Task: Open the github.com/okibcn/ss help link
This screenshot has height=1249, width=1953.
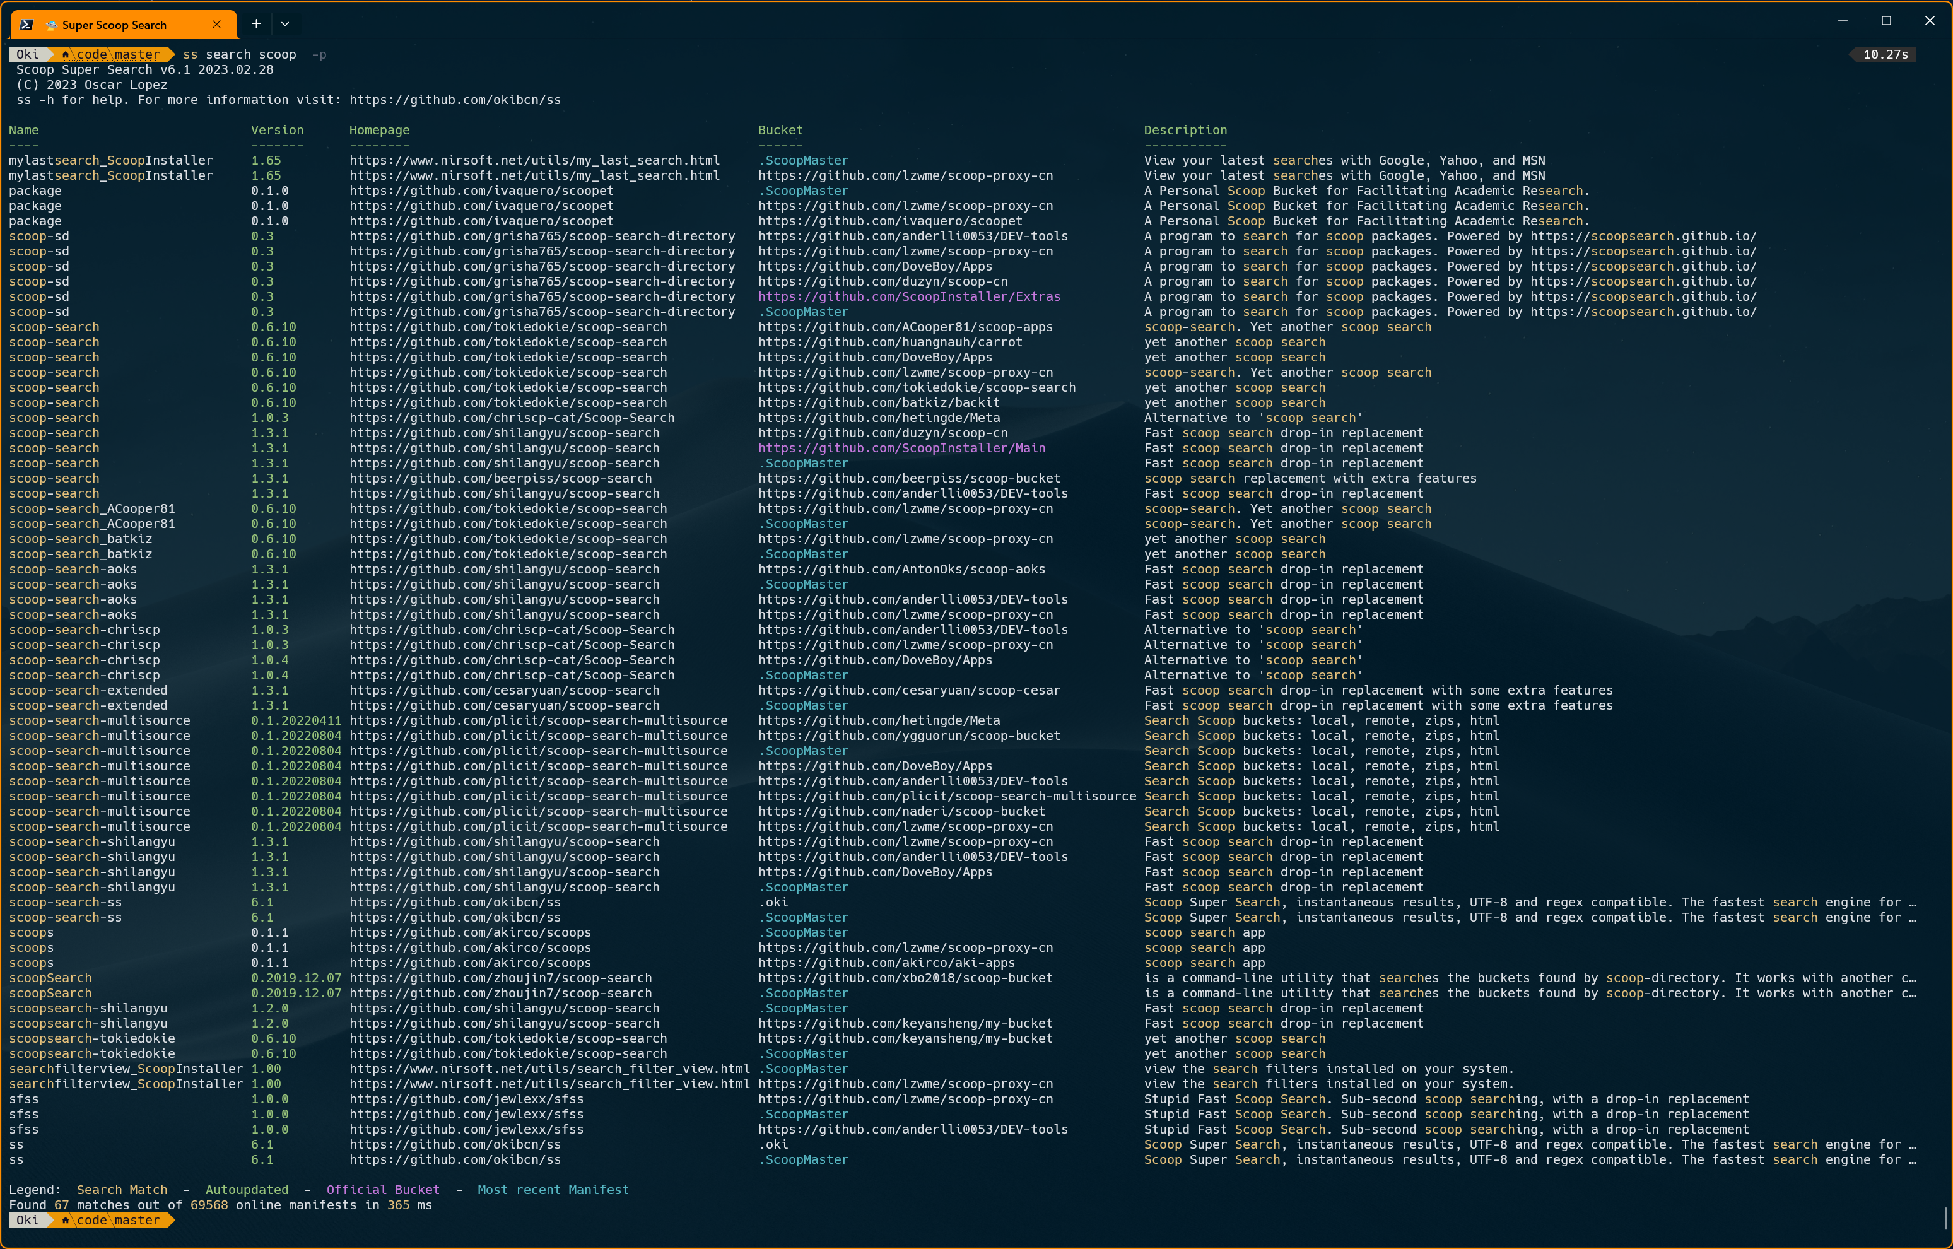Action: pyautogui.click(x=454, y=100)
